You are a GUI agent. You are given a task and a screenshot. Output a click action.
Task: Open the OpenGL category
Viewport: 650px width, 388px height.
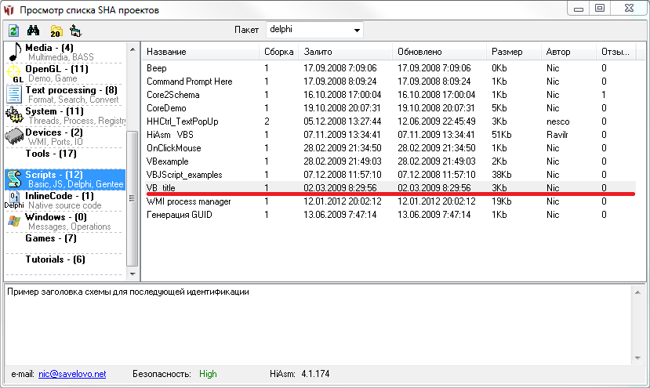(x=56, y=70)
